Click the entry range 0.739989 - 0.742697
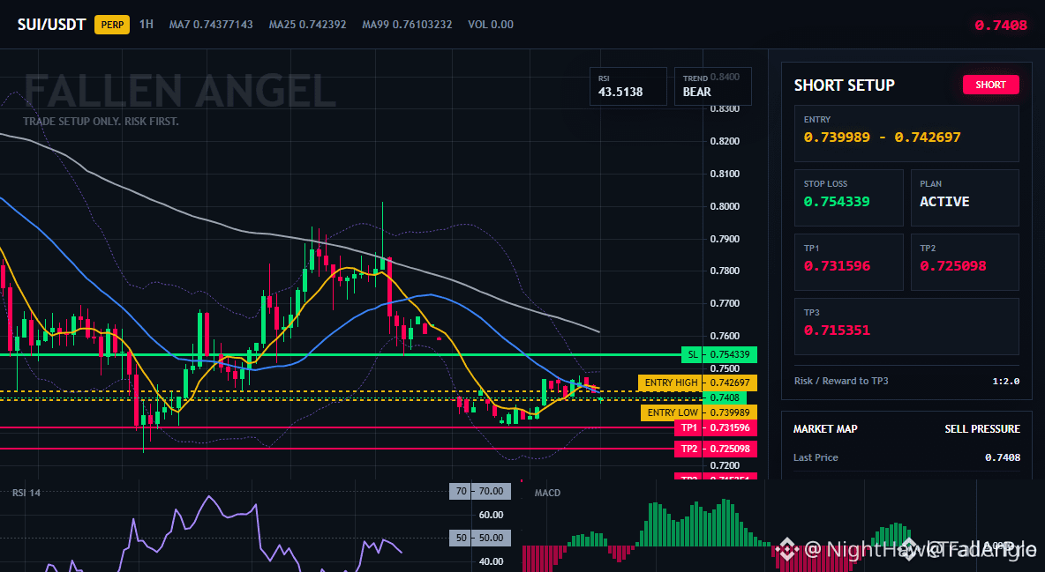Viewport: 1045px width, 572px height. tap(882, 137)
